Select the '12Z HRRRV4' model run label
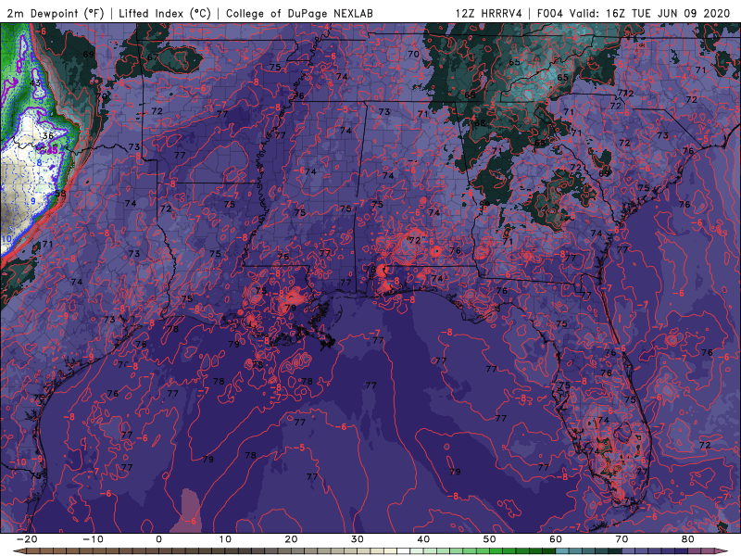This screenshot has height=556, width=741. coord(488,13)
